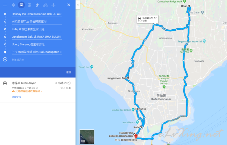The width and height of the screenshot is (227, 145).
Task: Select the driving car travel mode
Action: tap(21, 5)
